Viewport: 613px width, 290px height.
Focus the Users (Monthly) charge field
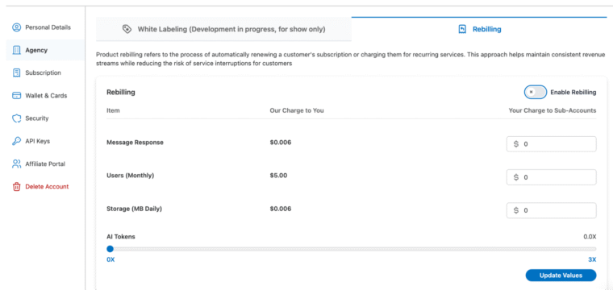[551, 177]
